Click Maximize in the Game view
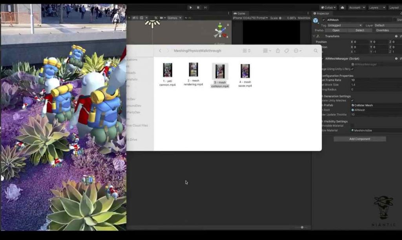 (304, 18)
